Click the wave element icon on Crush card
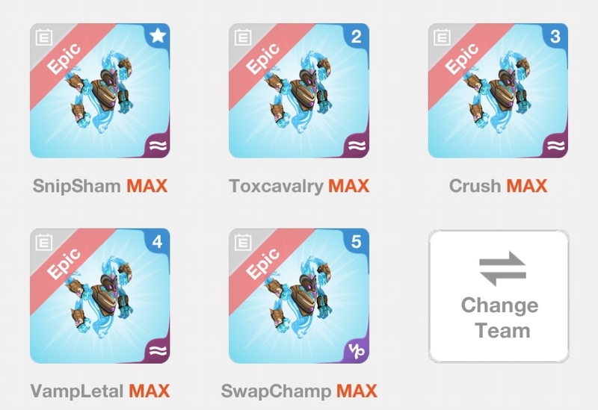Image resolution: width=598 pixels, height=410 pixels. 555,146
